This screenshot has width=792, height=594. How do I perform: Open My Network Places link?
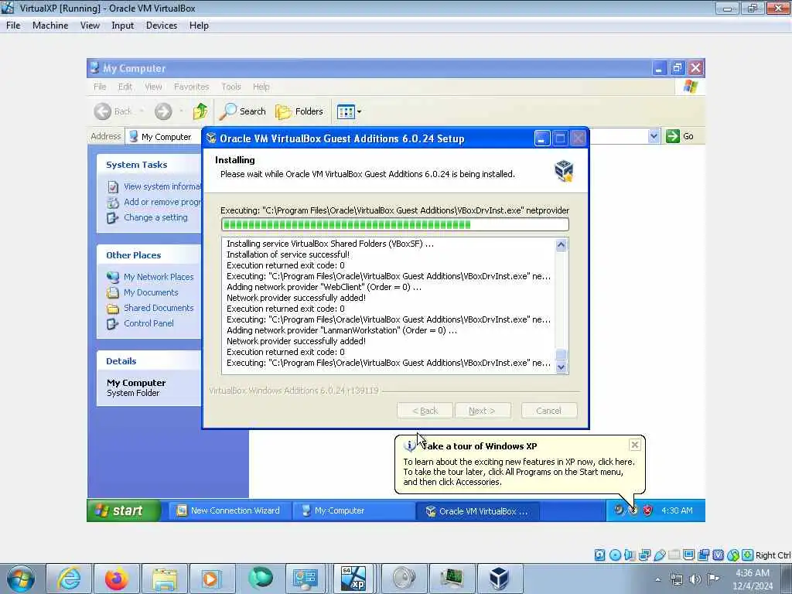pyautogui.click(x=159, y=277)
